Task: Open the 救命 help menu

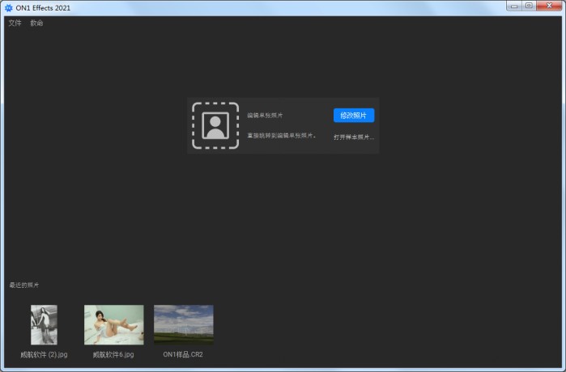Action: pos(36,23)
